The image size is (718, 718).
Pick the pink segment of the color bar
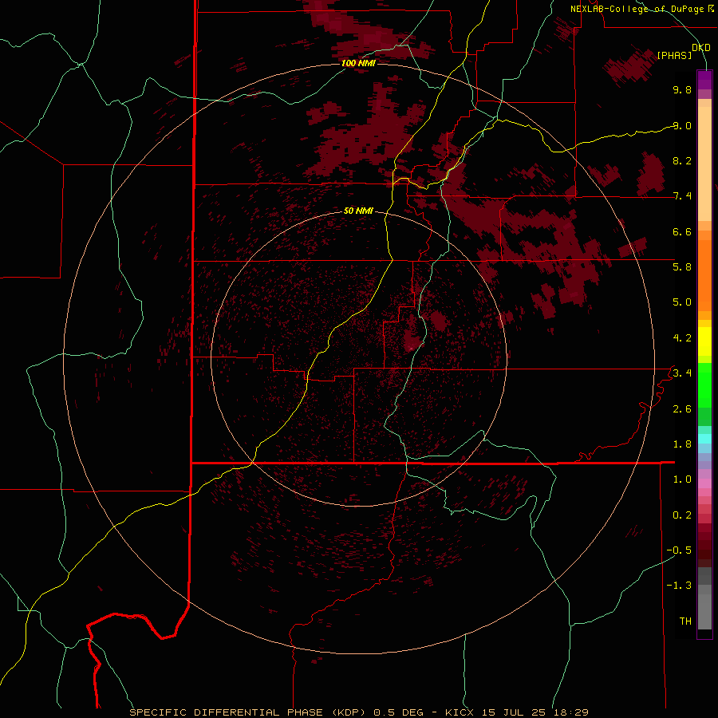click(704, 483)
